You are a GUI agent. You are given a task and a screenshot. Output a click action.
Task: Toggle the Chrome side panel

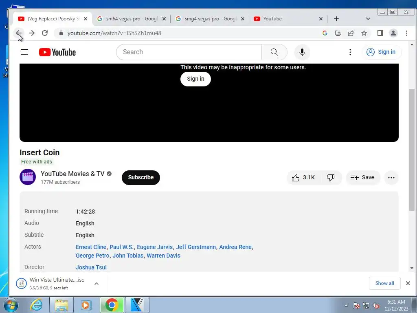[380, 33]
